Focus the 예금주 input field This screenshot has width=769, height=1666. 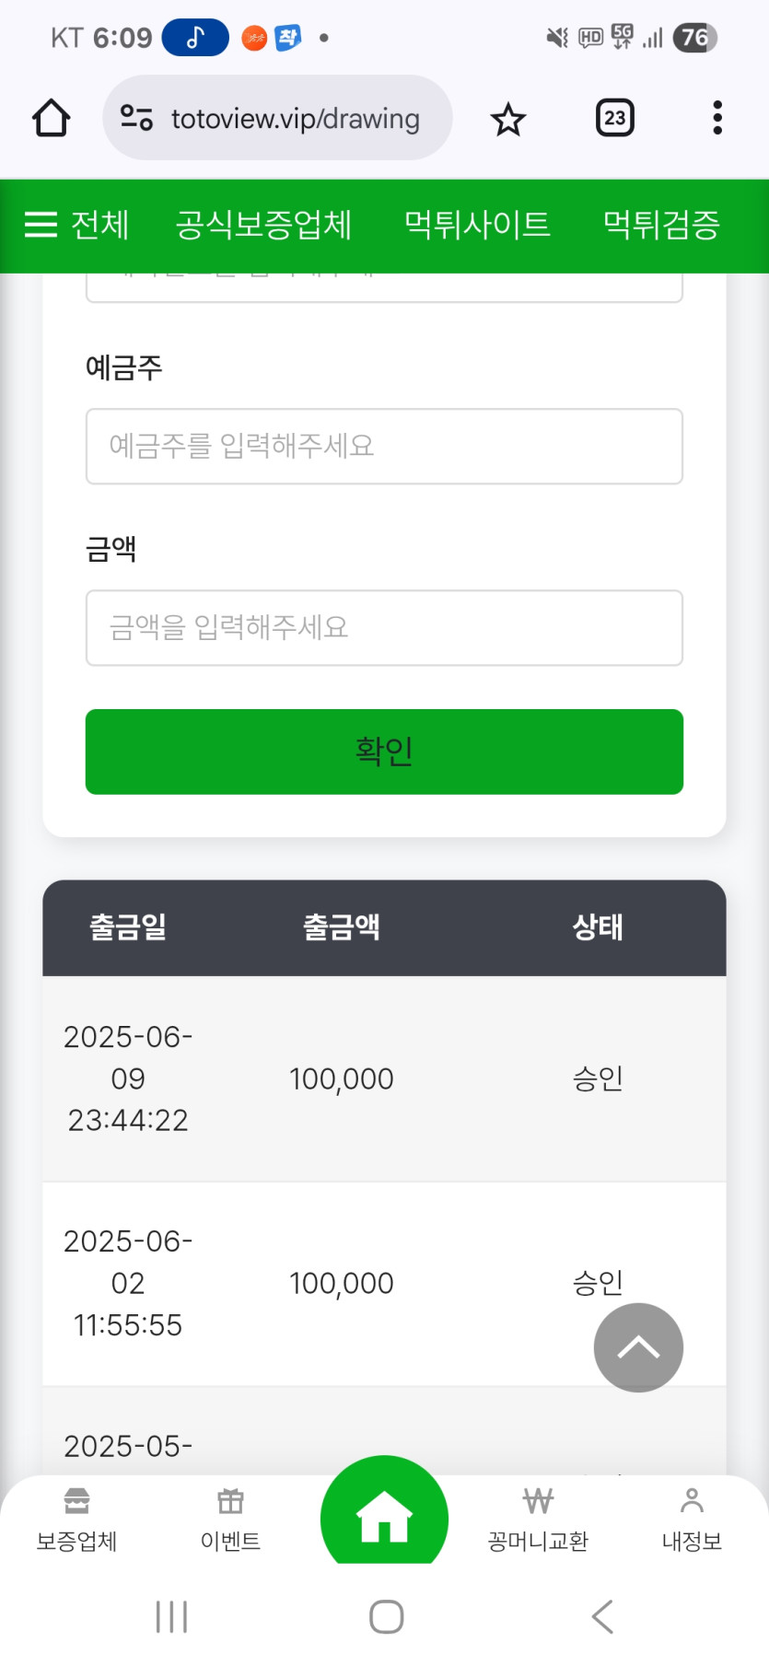(384, 446)
